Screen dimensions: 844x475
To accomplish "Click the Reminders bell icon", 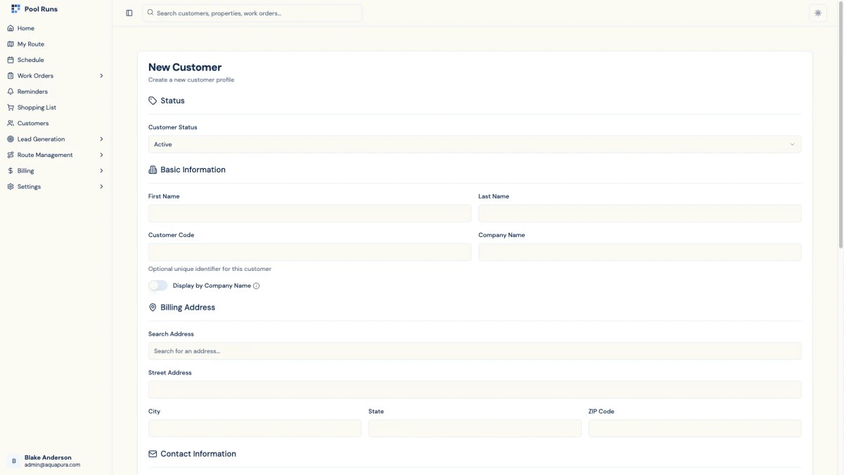I will point(11,91).
